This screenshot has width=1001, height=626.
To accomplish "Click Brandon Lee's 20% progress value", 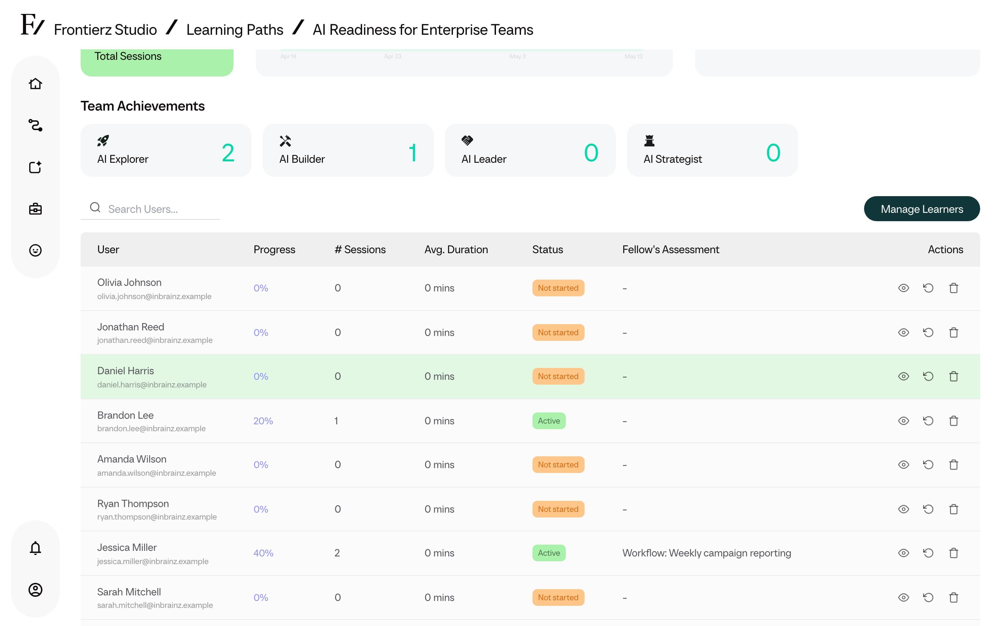I will point(263,421).
